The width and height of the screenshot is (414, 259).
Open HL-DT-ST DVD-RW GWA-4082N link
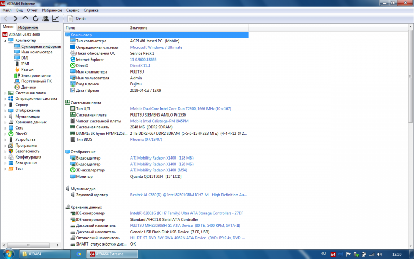click(187, 238)
